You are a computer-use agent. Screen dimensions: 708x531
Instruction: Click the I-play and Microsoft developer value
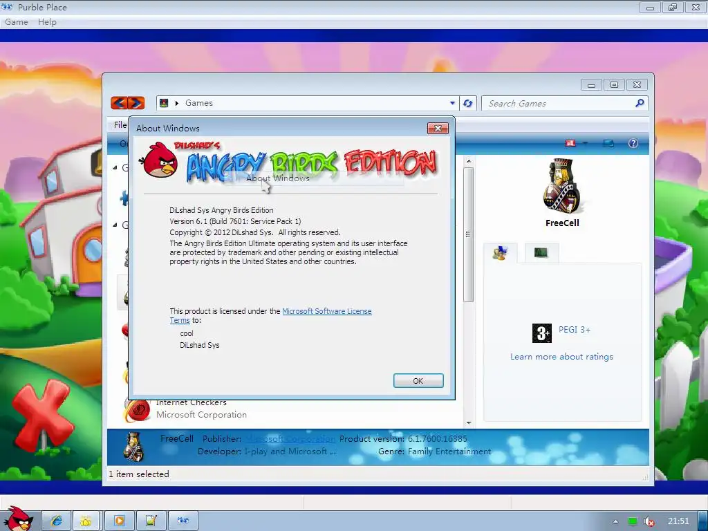point(290,451)
